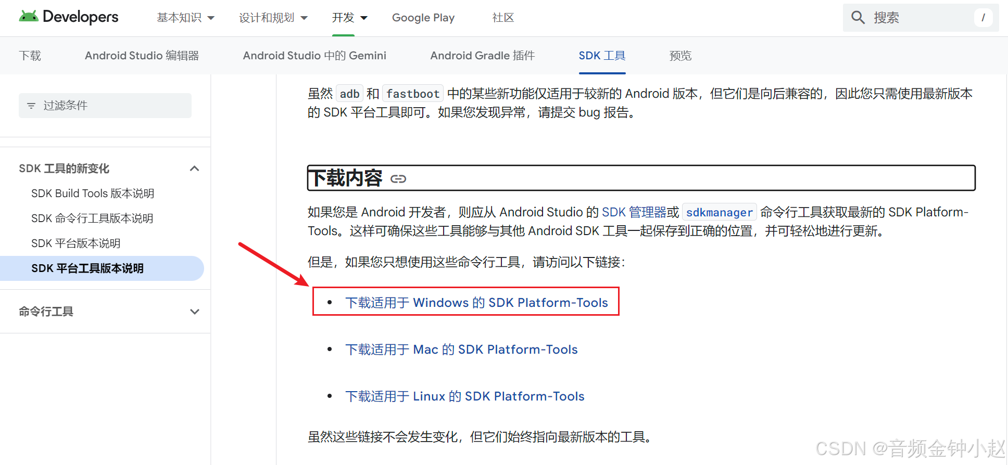Click the text 但是，如果您只想使用这些命令行工具

(414, 262)
